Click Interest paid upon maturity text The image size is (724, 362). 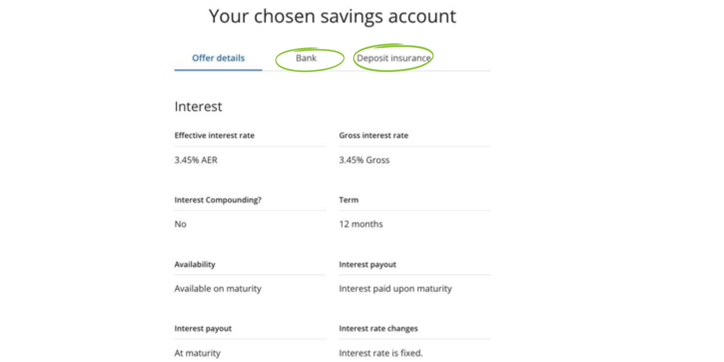click(x=395, y=288)
